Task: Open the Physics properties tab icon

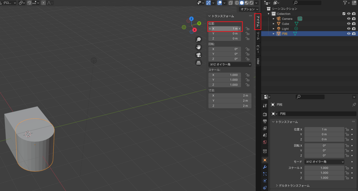Action: (x=265, y=181)
